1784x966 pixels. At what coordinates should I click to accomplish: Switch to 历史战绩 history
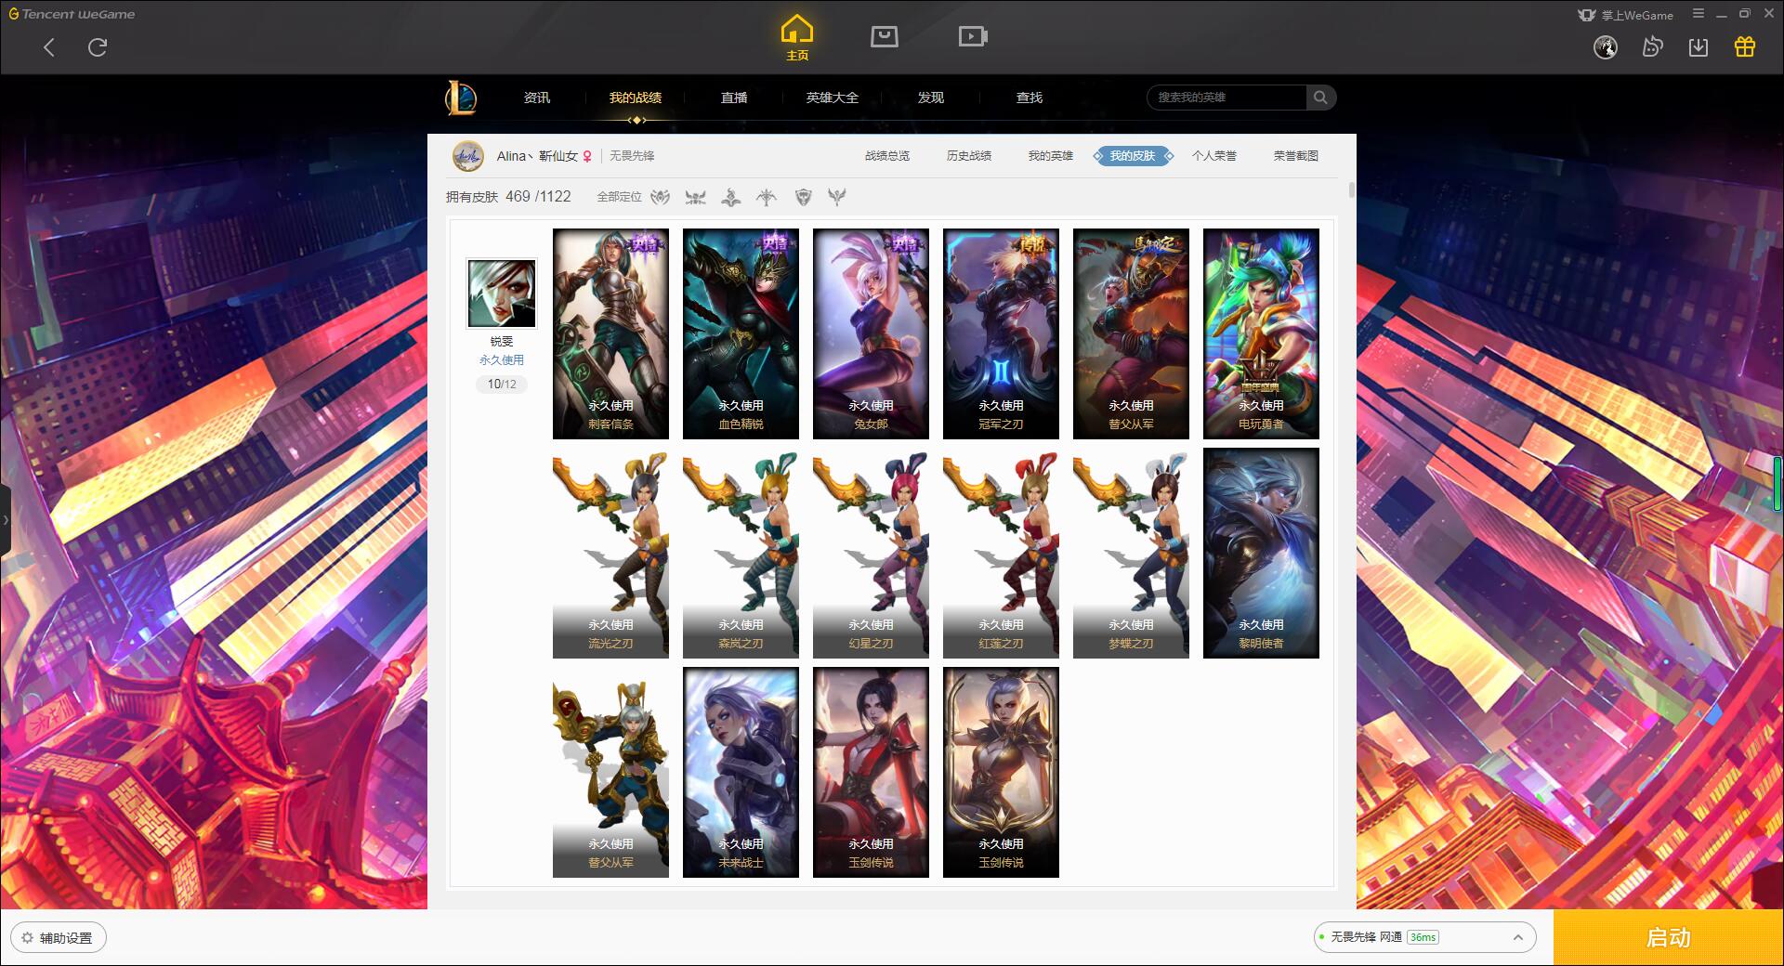point(969,156)
